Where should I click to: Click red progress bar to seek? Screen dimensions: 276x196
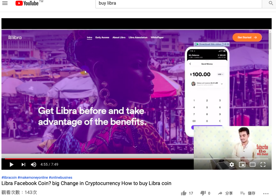coord(88,159)
